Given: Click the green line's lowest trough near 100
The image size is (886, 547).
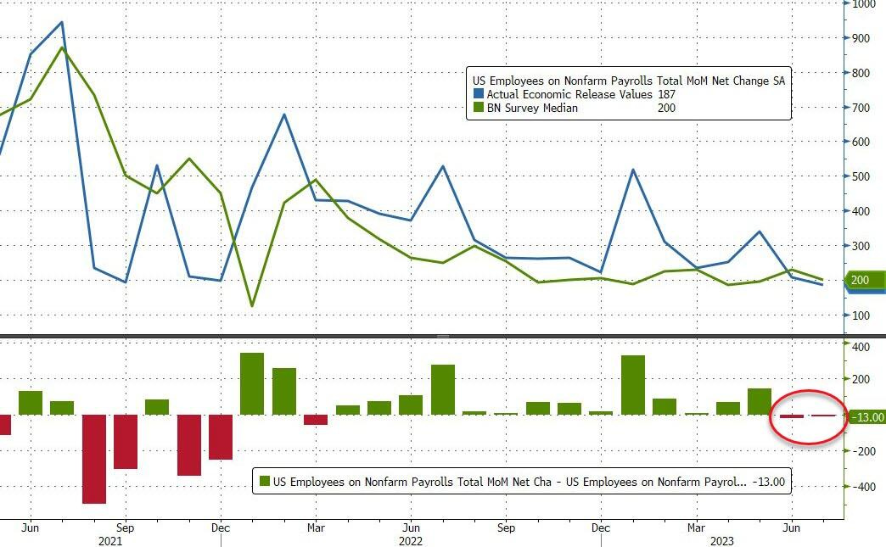Looking at the screenshot, I should pos(252,305).
